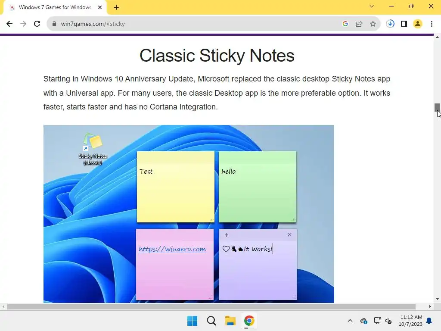Show hidden system tray icons

click(350, 321)
